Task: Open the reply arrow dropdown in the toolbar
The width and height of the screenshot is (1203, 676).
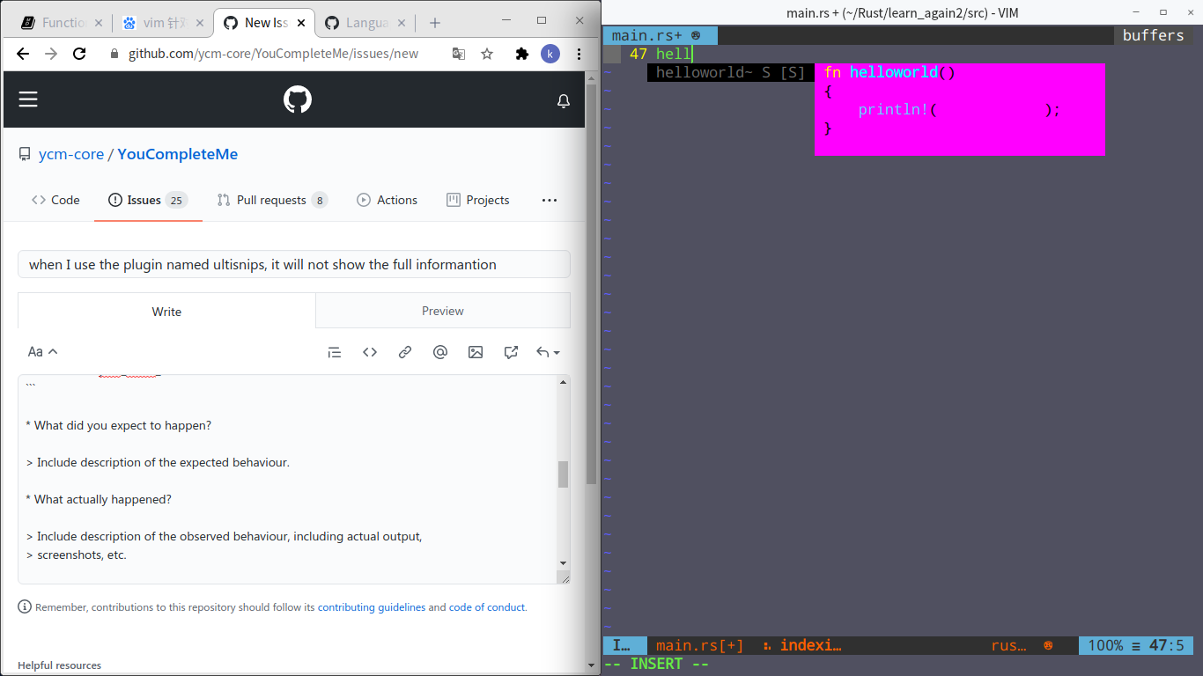Action: tap(548, 351)
